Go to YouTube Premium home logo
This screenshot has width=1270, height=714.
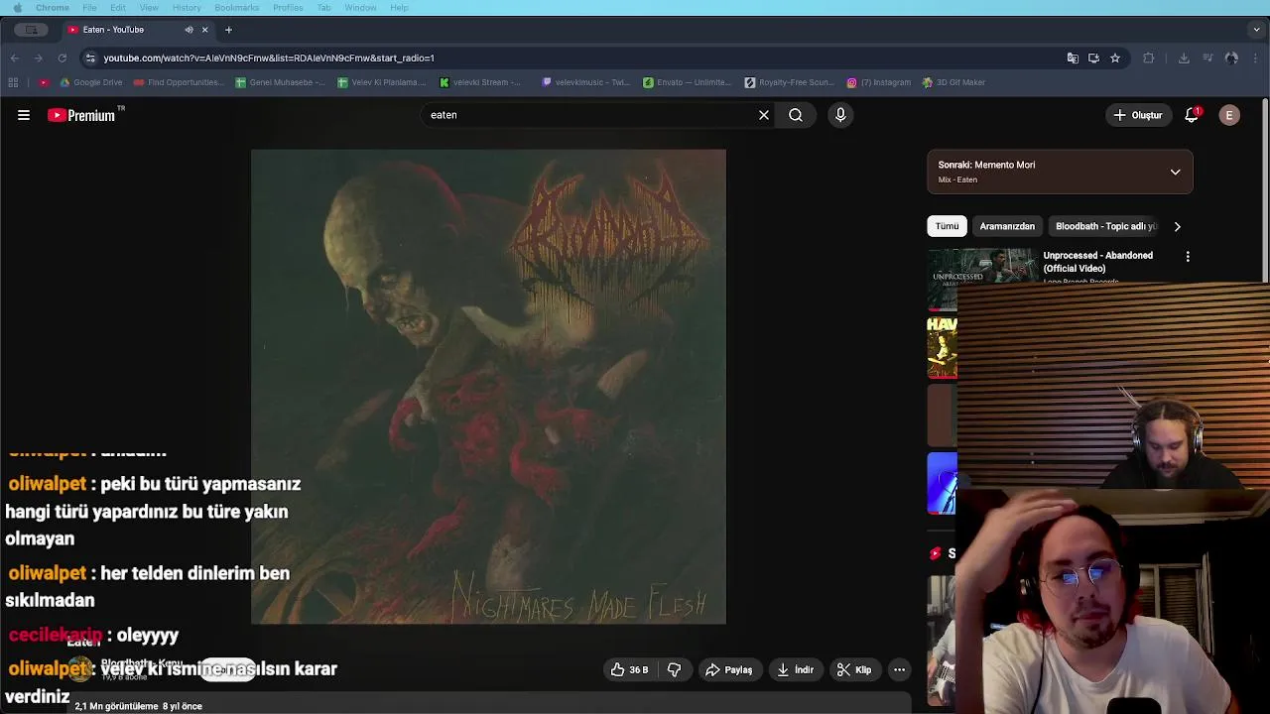(81, 115)
